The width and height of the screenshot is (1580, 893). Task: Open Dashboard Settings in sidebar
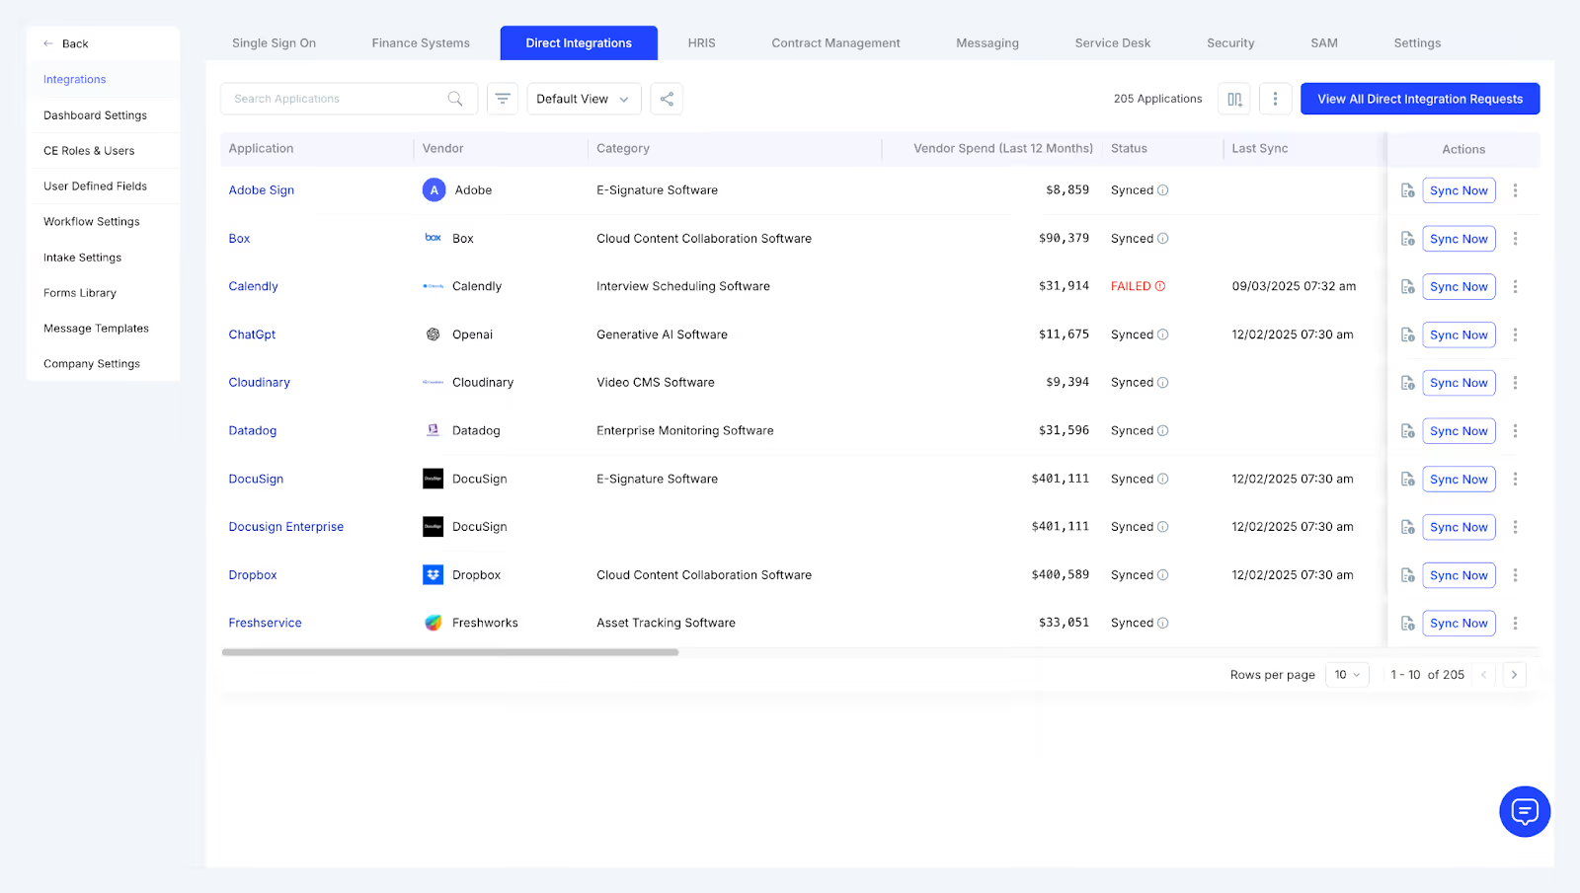click(95, 115)
